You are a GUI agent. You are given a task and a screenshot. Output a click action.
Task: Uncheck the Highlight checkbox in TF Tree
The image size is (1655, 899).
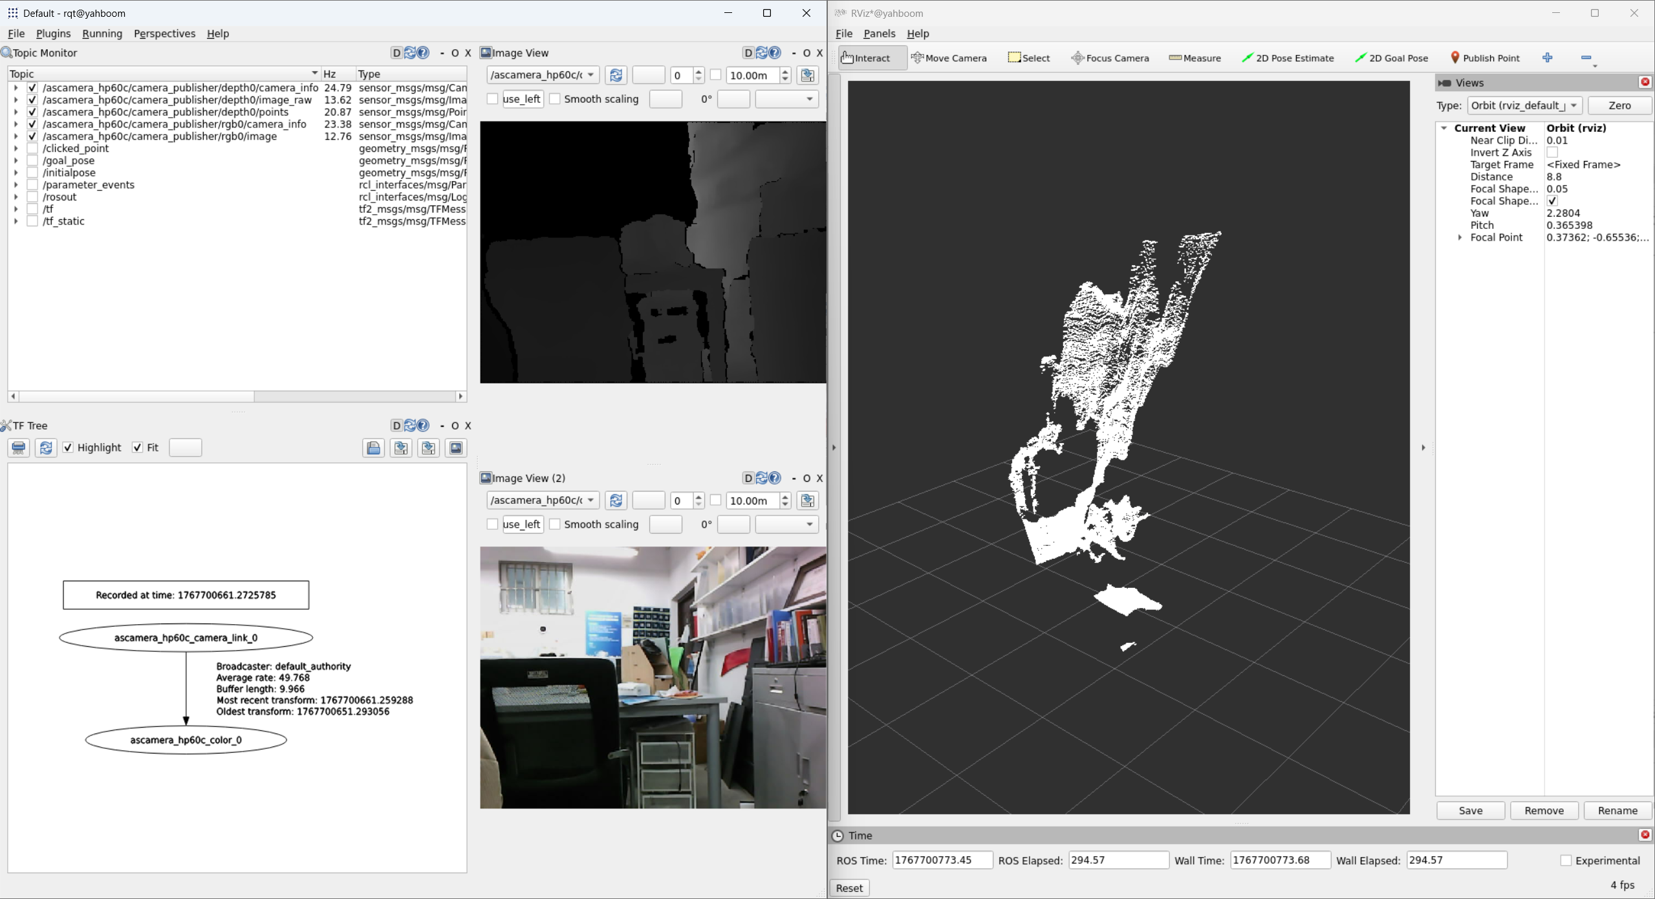click(69, 448)
